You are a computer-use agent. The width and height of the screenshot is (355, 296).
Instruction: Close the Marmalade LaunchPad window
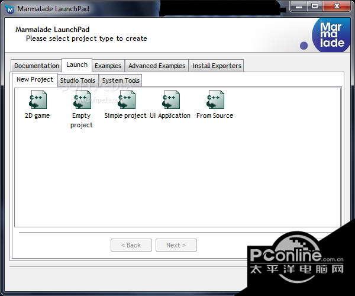[337, 6]
